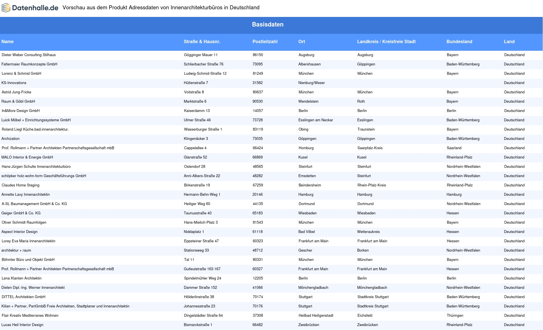Click the Claudes Home Staging entry
This screenshot has height=330, width=543.
pos(20,185)
